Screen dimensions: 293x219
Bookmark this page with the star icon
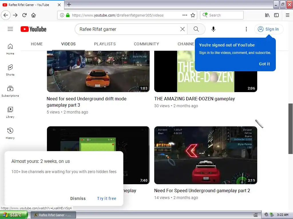tap(193, 15)
